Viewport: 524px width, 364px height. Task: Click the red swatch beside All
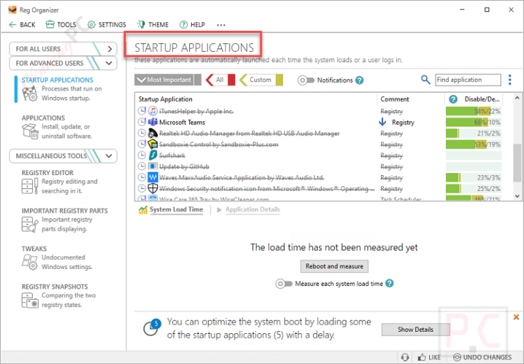coord(232,80)
